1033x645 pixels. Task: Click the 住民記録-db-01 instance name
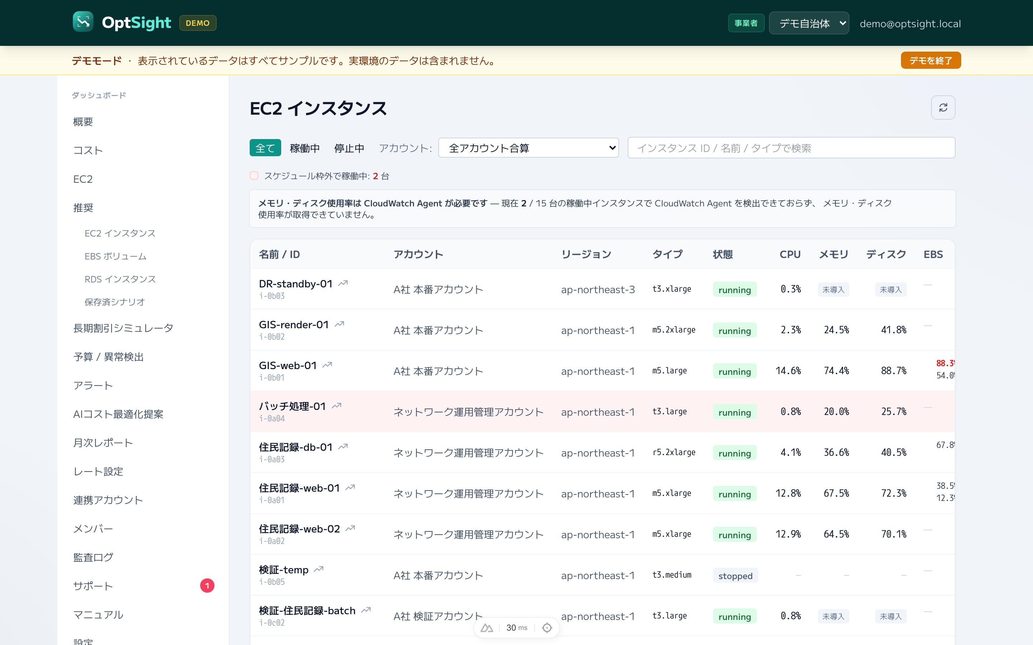[x=296, y=447]
